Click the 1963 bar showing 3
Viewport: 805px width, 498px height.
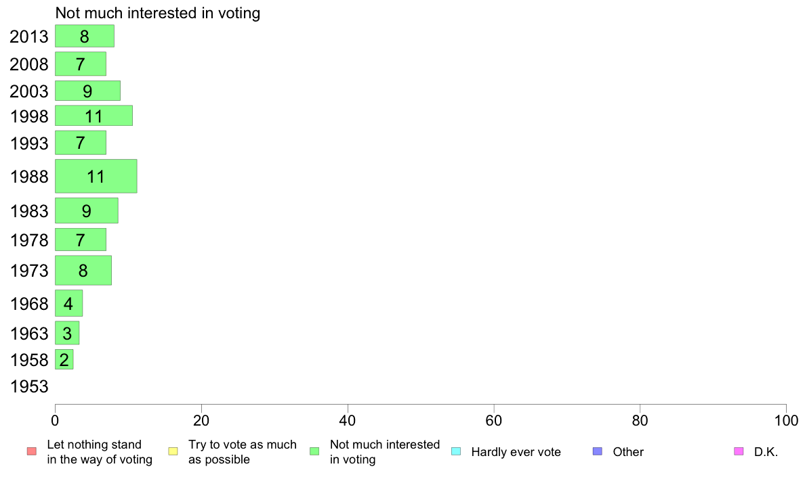(x=67, y=334)
